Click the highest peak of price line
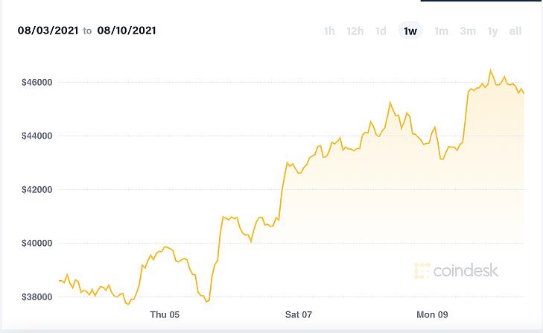The height and width of the screenshot is (333, 543). (x=490, y=70)
